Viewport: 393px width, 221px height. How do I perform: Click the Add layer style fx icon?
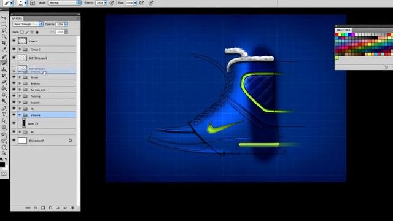(x=36, y=208)
